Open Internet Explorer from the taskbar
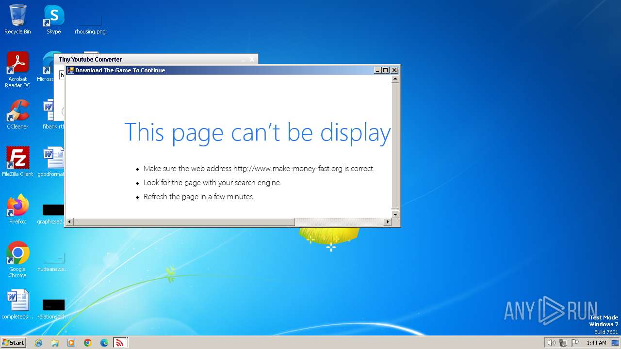The image size is (621, 349). (x=38, y=343)
